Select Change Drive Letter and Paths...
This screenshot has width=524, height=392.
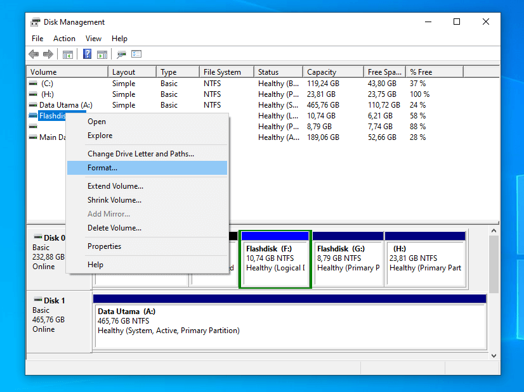click(x=147, y=154)
